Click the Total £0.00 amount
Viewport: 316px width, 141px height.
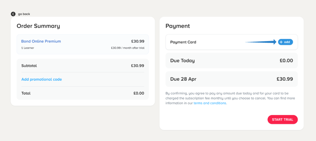[x=139, y=93]
